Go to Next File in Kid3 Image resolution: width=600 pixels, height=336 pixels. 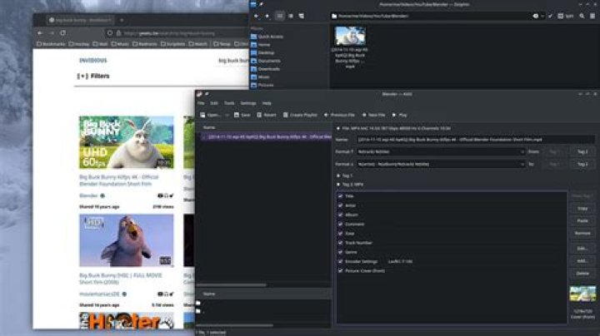click(x=373, y=115)
